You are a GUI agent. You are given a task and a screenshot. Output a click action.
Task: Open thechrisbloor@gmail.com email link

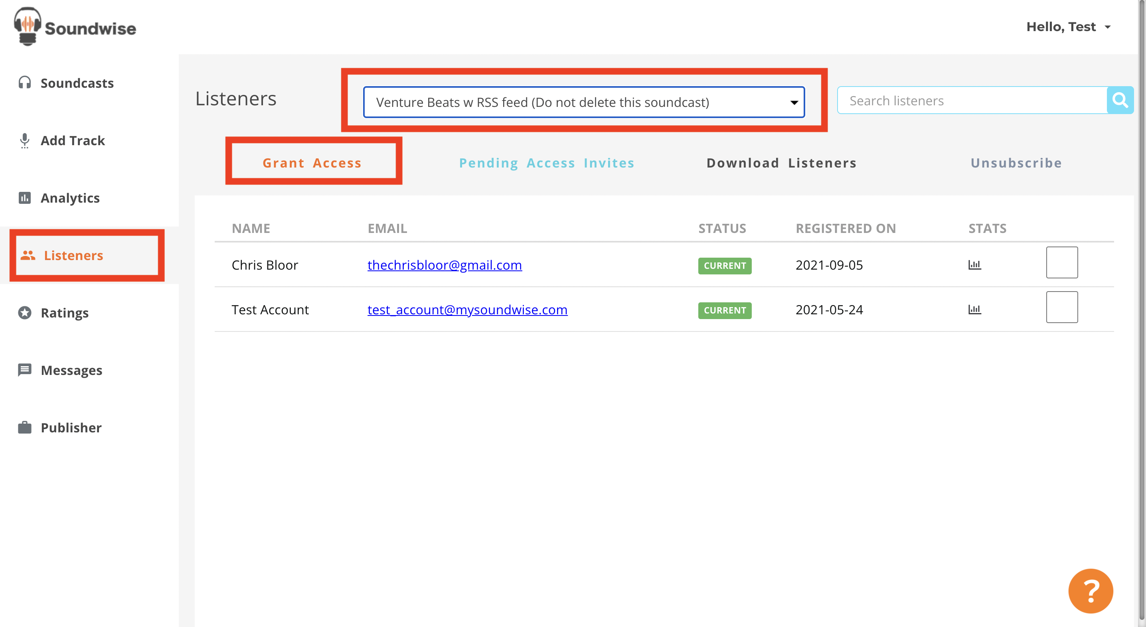(x=445, y=265)
